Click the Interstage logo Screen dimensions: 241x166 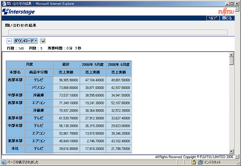pyautogui.click(x=19, y=12)
